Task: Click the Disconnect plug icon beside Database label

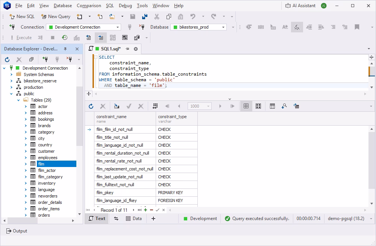Action: click(142, 27)
